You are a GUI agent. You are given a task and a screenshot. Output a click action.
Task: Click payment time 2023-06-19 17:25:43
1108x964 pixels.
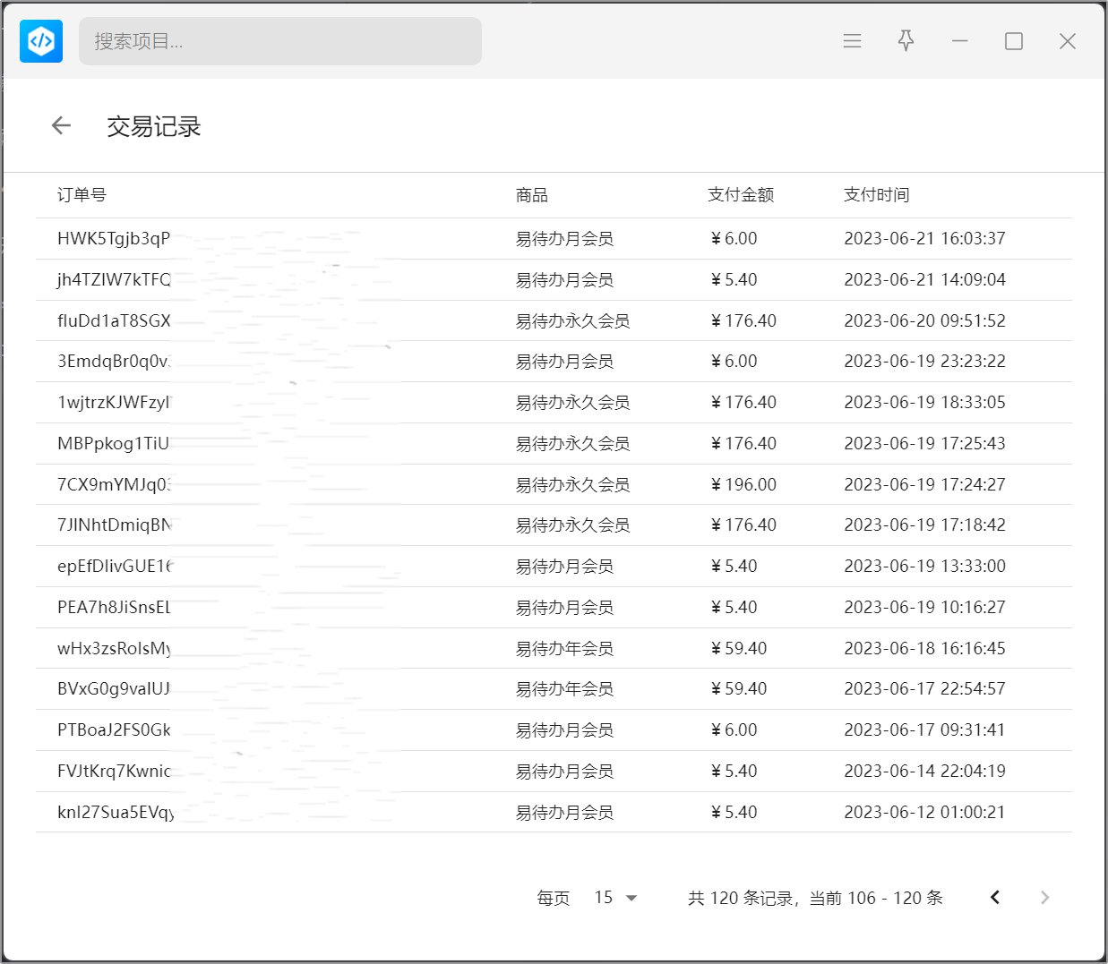click(924, 444)
